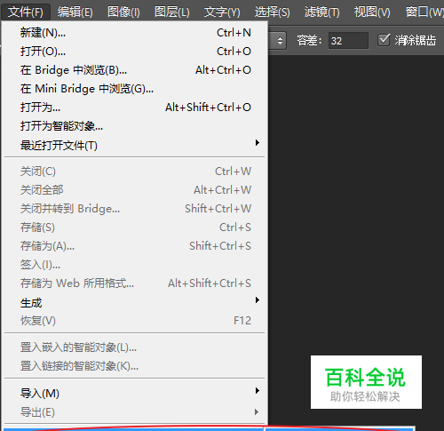Expand the 导出(E) submenu
Screen dimensions: 444x431
coord(135,412)
